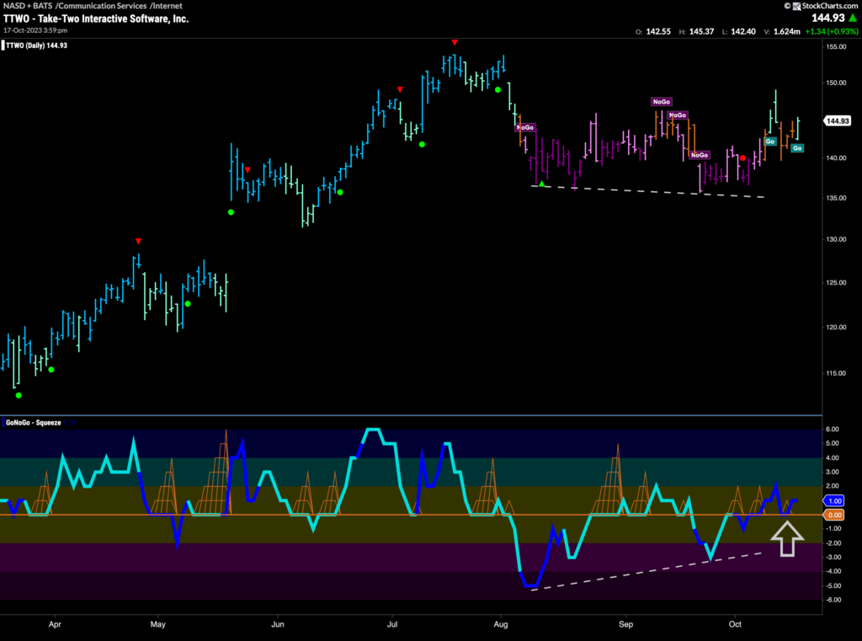The height and width of the screenshot is (641, 862).
Task: Click the GoNoGo - Squeeze panel label
Action: [x=35, y=422]
